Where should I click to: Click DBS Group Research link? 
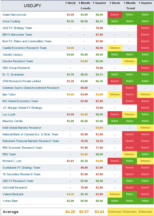16,68
